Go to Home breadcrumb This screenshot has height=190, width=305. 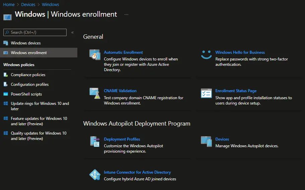pos(9,4)
